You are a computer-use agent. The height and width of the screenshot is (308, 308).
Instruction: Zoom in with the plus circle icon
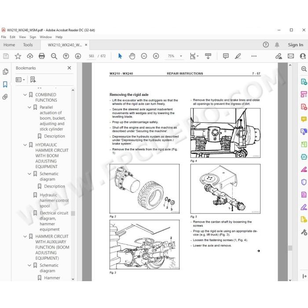point(156,56)
